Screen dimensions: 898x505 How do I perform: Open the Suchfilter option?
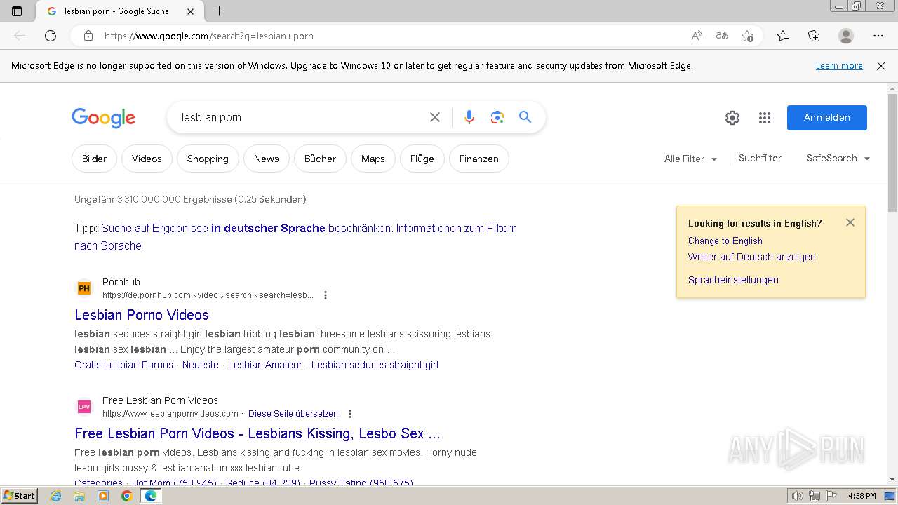click(760, 158)
